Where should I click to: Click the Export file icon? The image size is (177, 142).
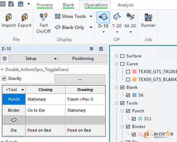click(x=25, y=17)
